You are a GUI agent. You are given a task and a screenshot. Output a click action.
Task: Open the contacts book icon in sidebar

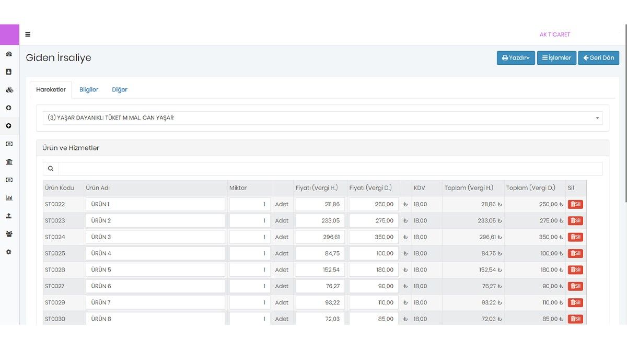[x=9, y=72]
